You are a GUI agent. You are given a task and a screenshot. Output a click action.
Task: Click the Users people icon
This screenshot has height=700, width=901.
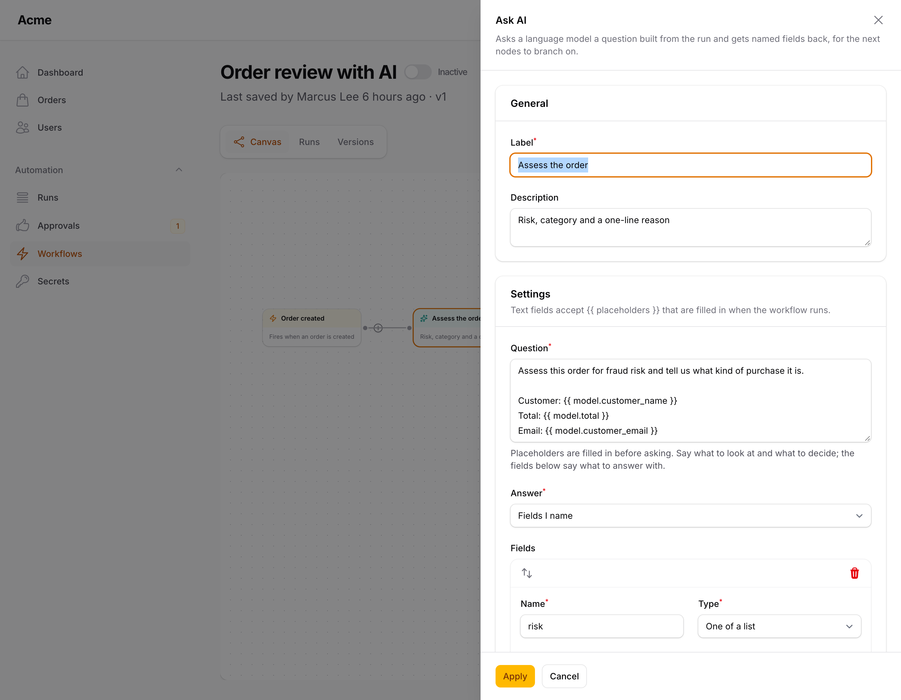point(23,128)
